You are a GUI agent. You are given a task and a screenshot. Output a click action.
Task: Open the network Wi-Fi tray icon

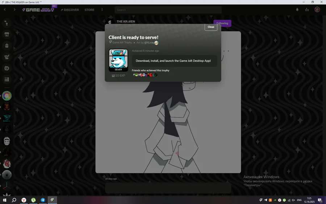tap(289, 200)
